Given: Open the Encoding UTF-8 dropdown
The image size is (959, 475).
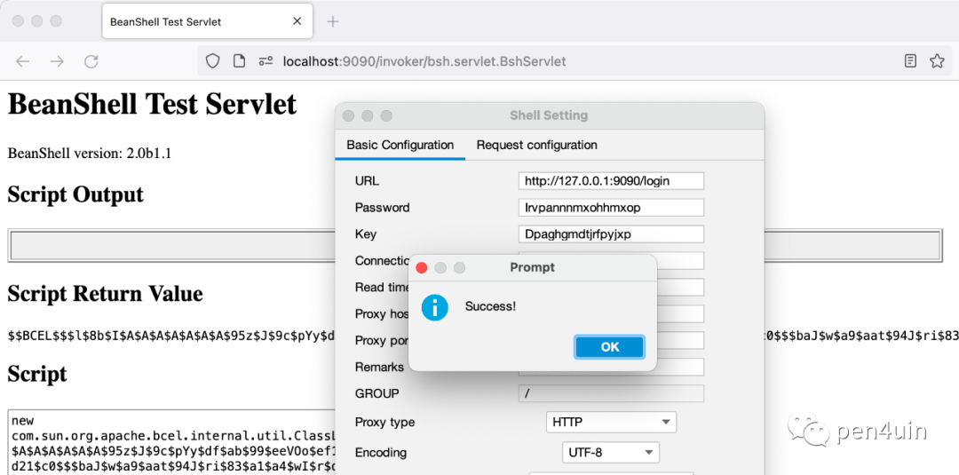Looking at the screenshot, I should pos(610,453).
